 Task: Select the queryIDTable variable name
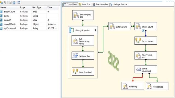(10, 24)
